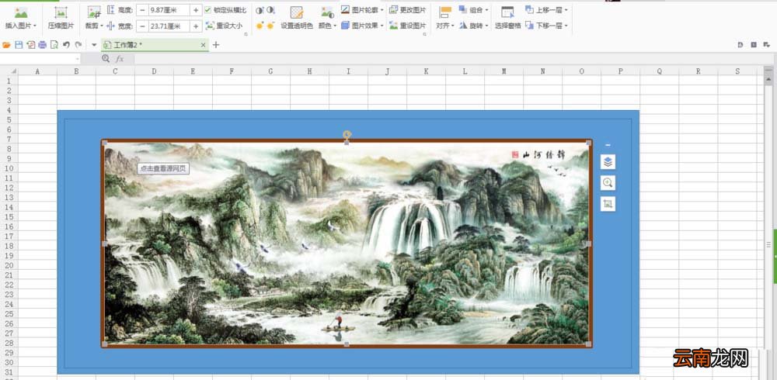Click the 压缩图片 compress picture button
This screenshot has height=380, width=777.
click(x=61, y=18)
